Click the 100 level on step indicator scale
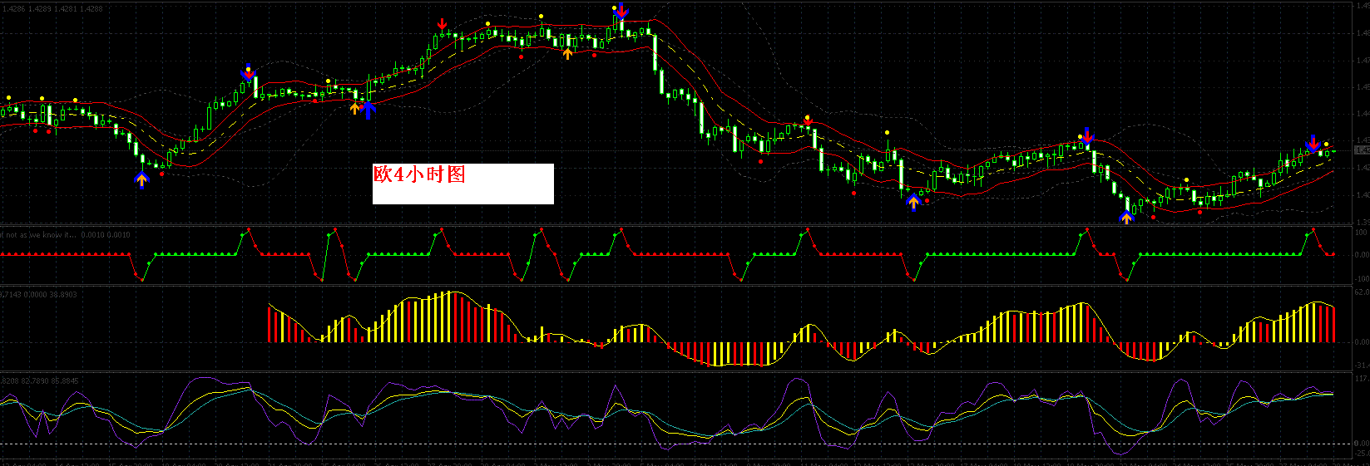Screen dimensions: 1370x466 [1362, 233]
